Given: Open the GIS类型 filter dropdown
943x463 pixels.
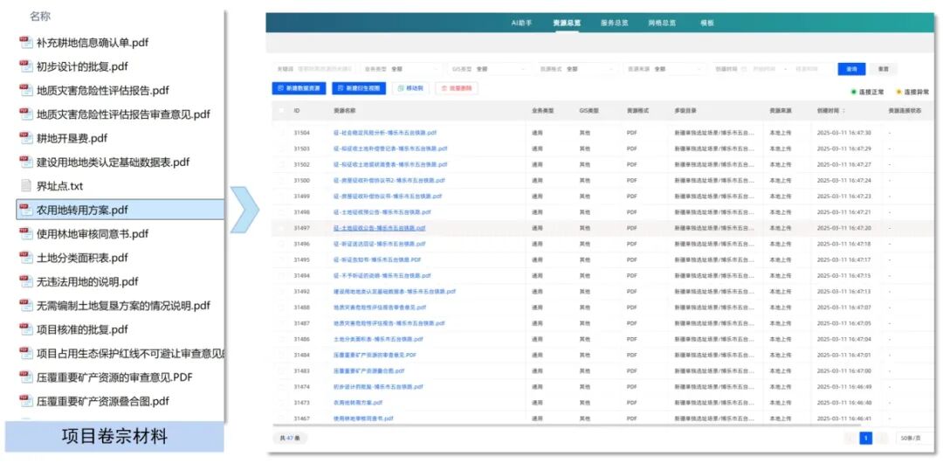Looking at the screenshot, I should tap(488, 69).
